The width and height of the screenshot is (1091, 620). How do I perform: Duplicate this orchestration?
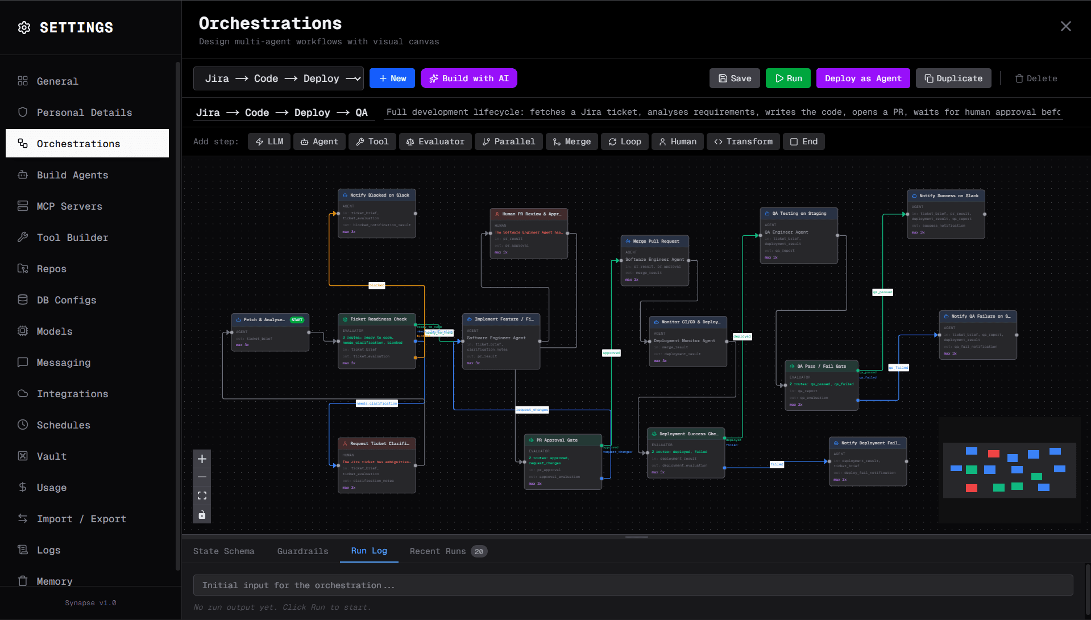point(953,78)
